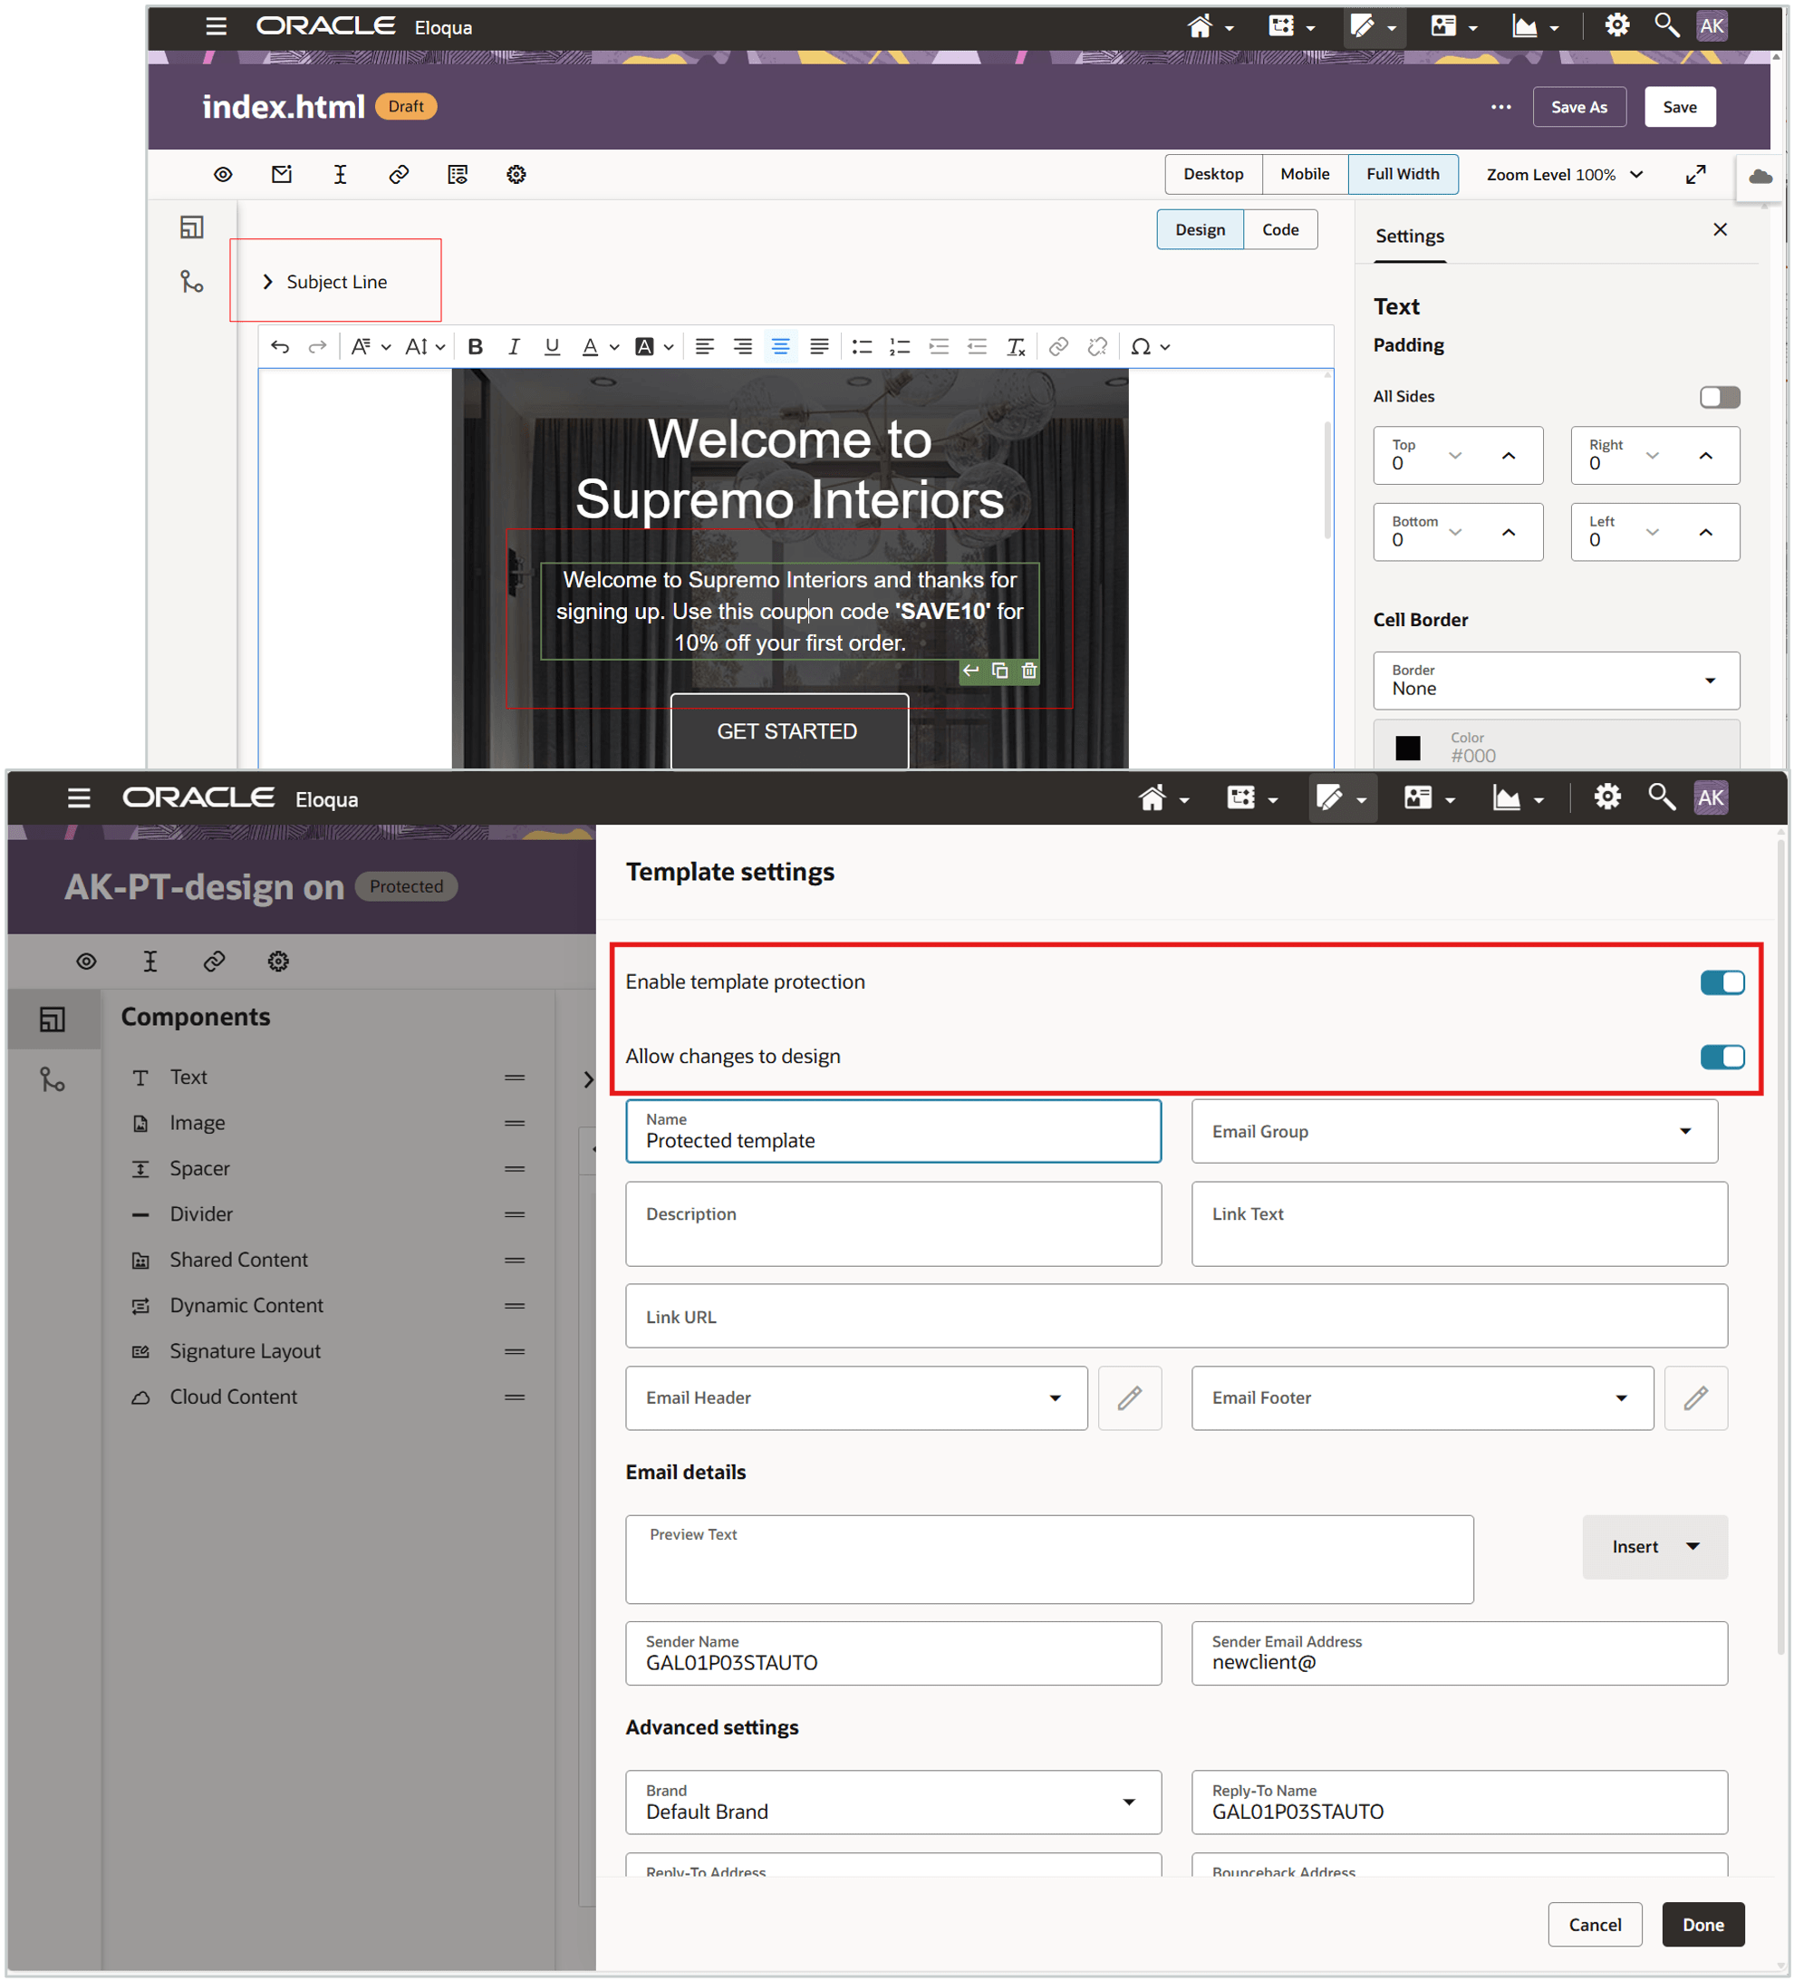Disable Enable template protection switch
Viewport: 1794px width, 1981px height.
click(x=1722, y=982)
